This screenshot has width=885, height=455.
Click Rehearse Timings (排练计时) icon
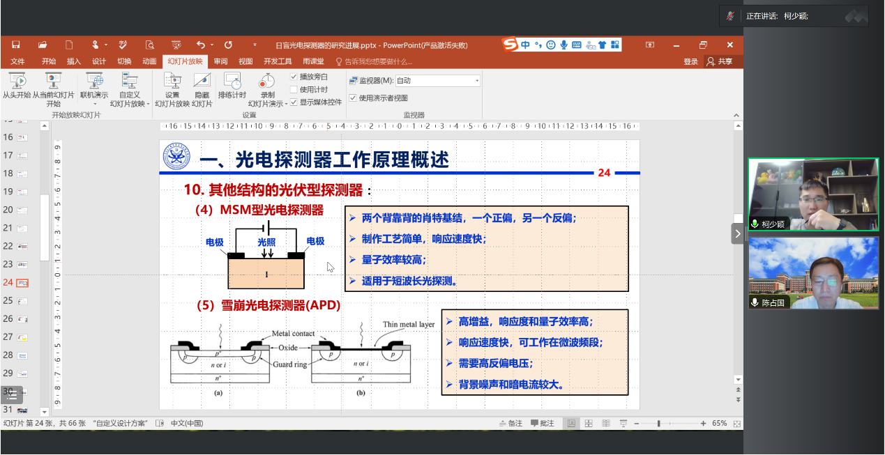tap(232, 81)
